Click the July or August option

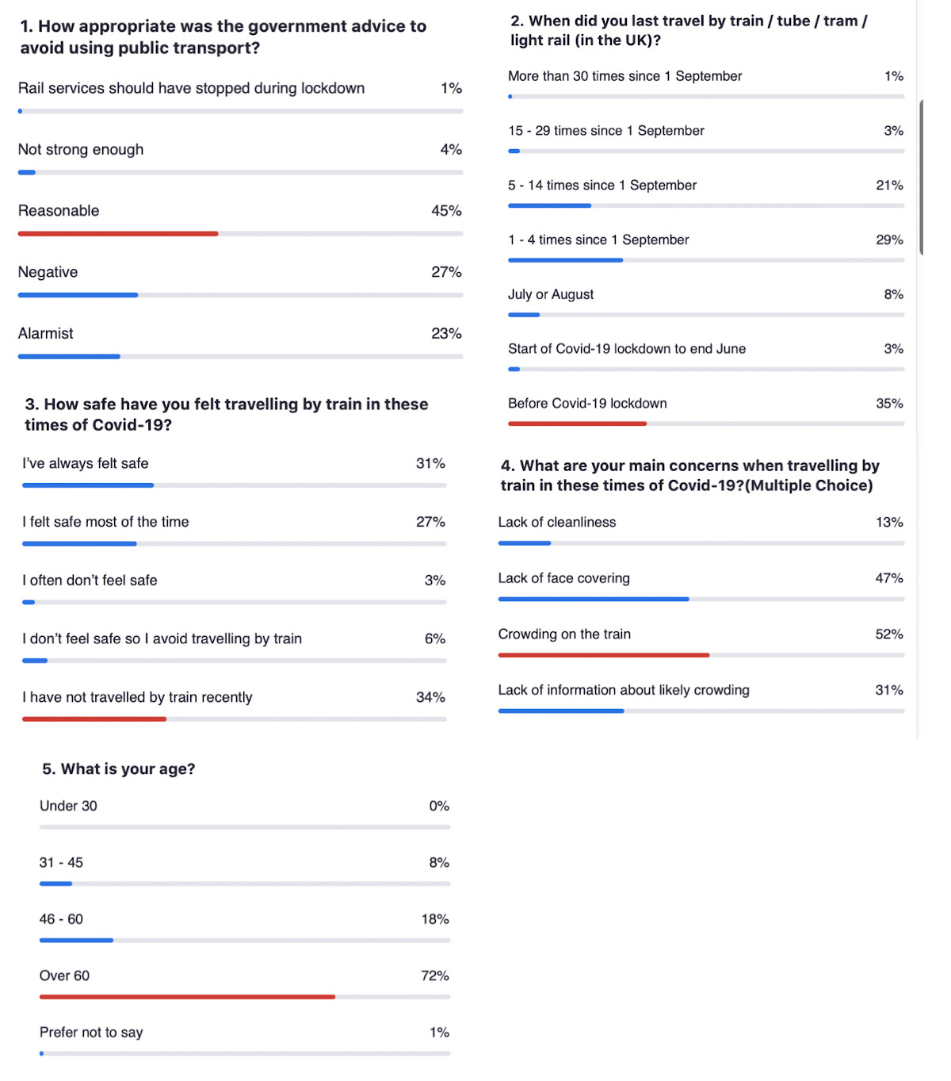tap(551, 294)
